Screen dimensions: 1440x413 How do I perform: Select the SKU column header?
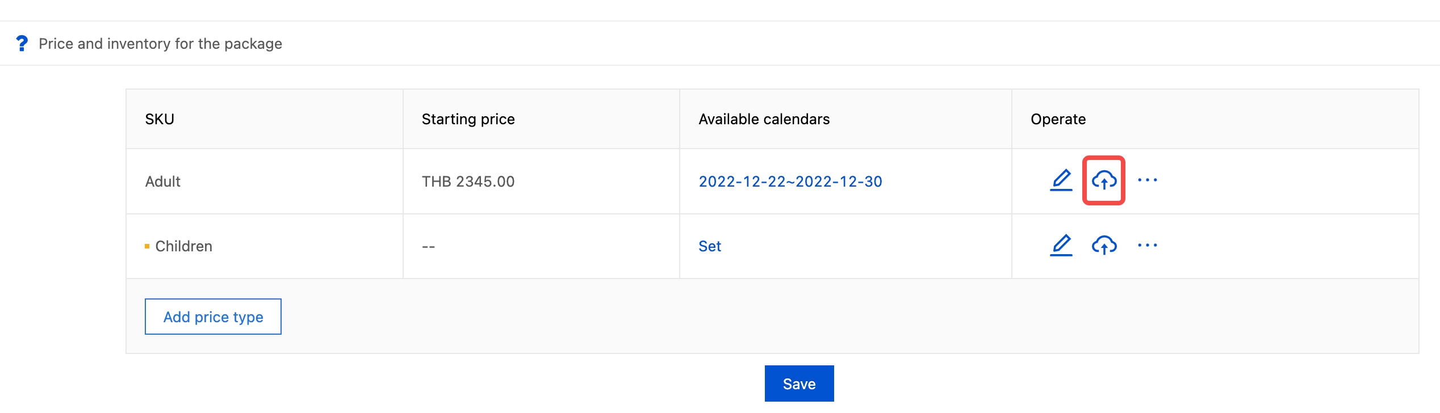(160, 119)
